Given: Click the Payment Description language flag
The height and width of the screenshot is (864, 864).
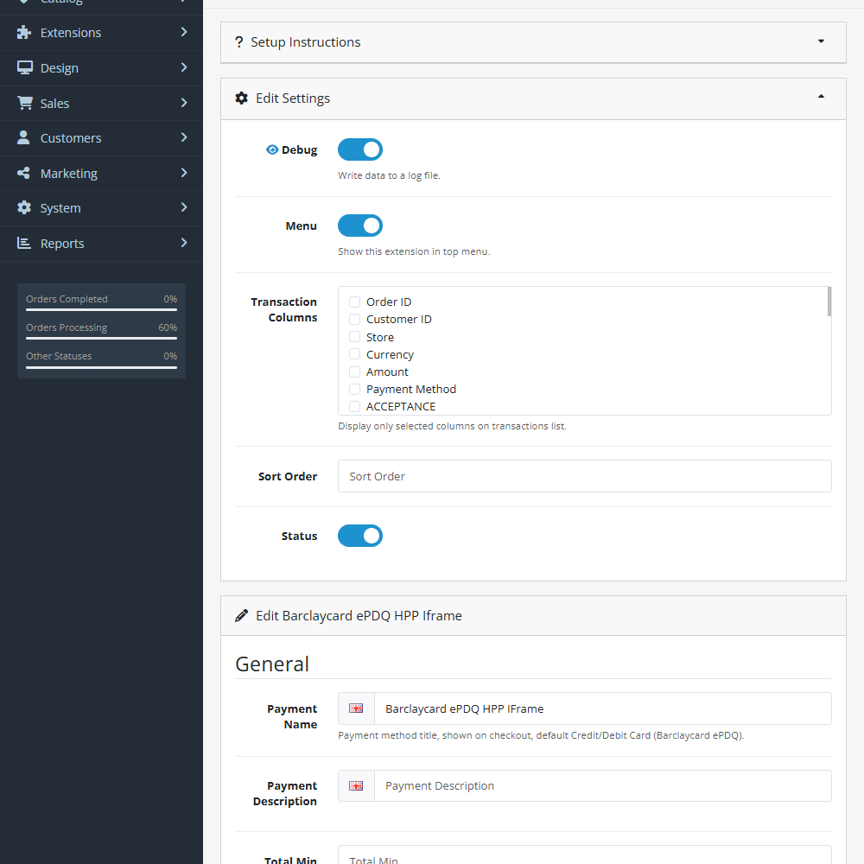Looking at the screenshot, I should tap(356, 785).
